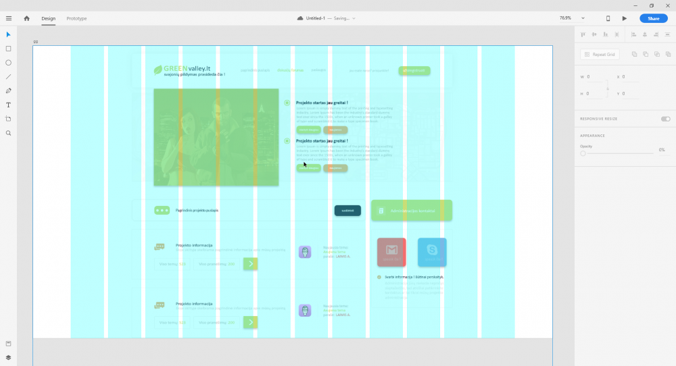
Task: Switch to the Prototype tab
Action: pos(76,18)
